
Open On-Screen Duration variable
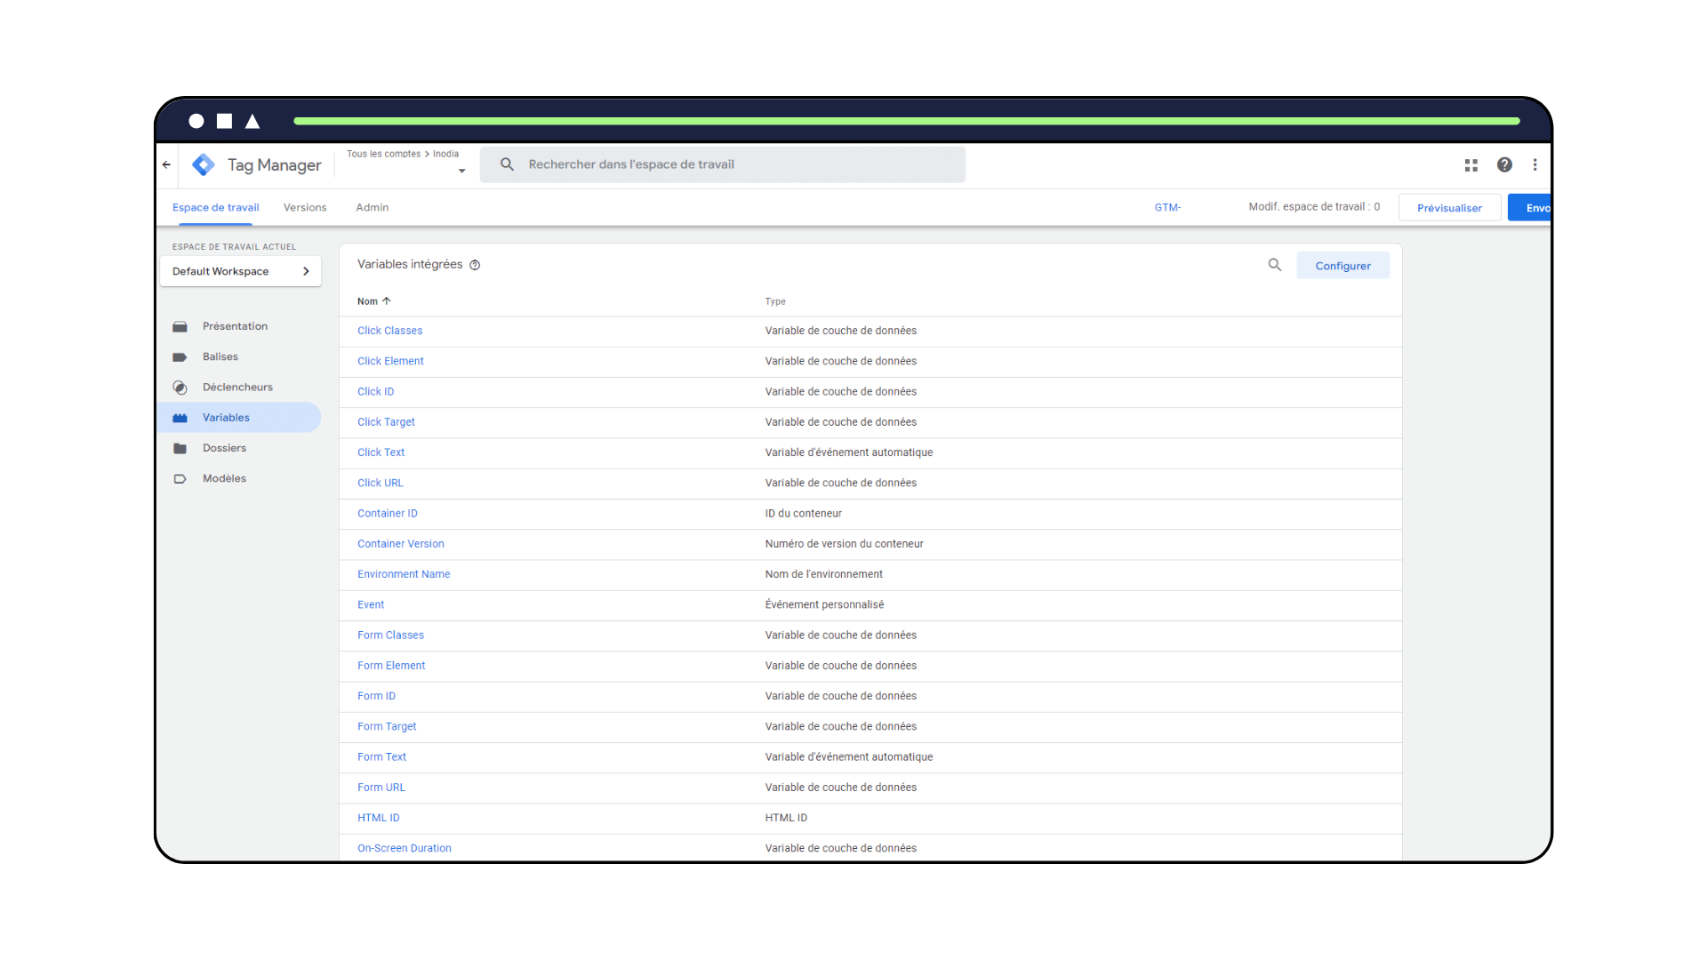[404, 848]
